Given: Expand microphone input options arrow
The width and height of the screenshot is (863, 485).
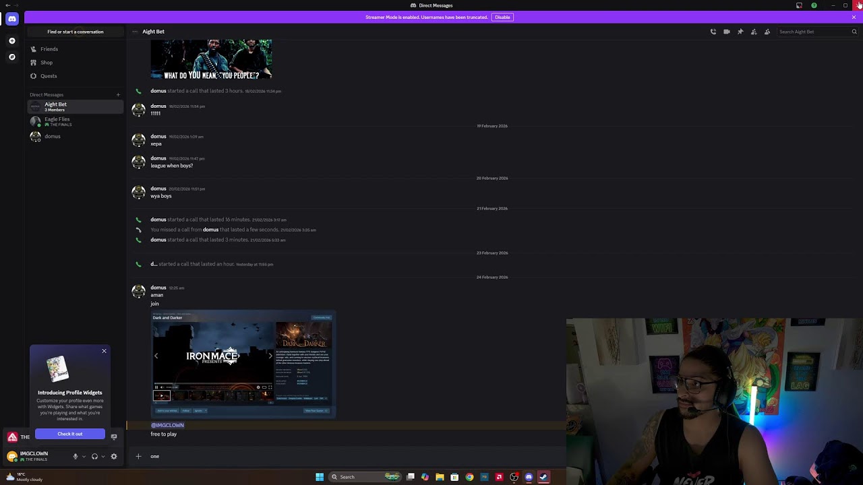Looking at the screenshot, I should (84, 456).
